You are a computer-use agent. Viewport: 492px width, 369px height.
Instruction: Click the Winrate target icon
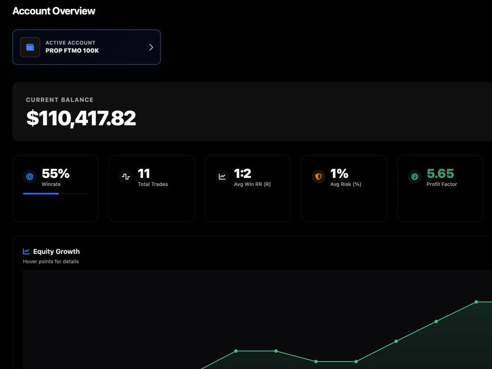click(x=30, y=177)
